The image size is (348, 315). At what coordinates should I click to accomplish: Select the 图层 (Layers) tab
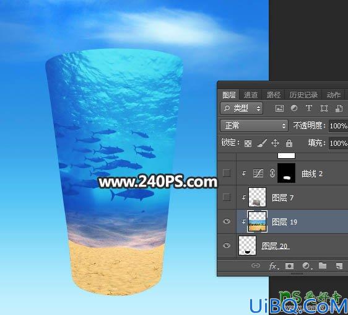[229, 95]
